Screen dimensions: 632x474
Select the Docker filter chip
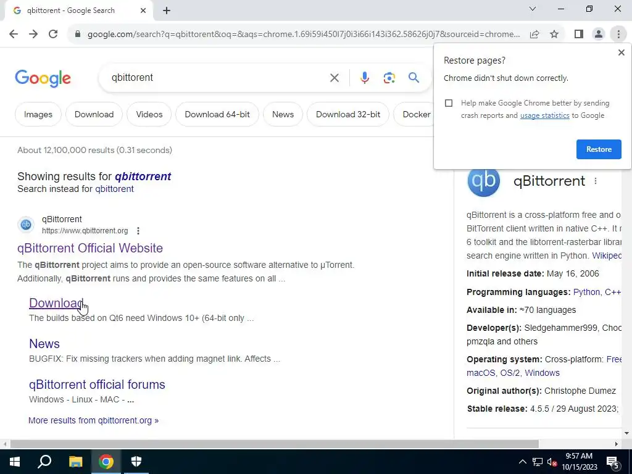tap(414, 114)
